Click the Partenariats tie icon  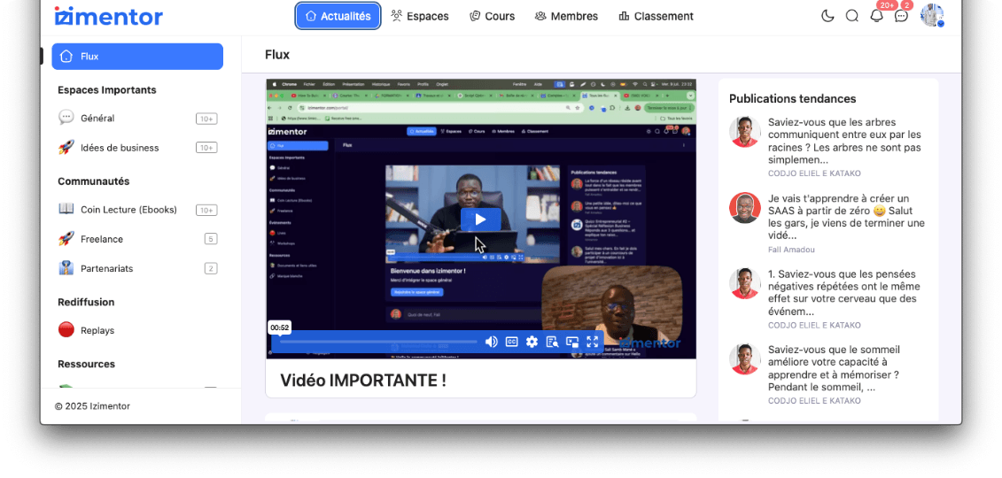[66, 268]
